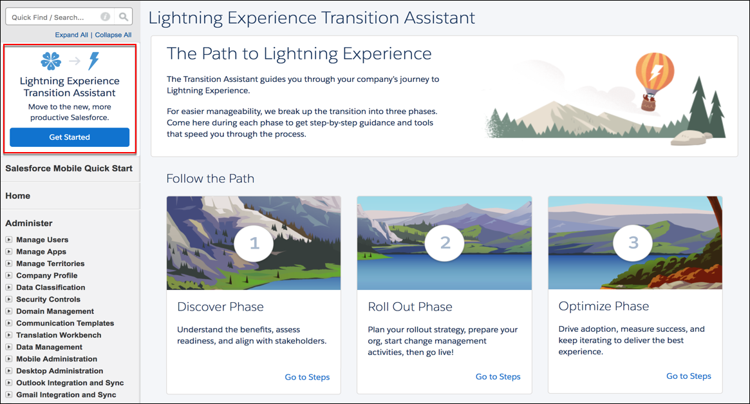Expand the Translation Workbench arrow

(x=8, y=335)
